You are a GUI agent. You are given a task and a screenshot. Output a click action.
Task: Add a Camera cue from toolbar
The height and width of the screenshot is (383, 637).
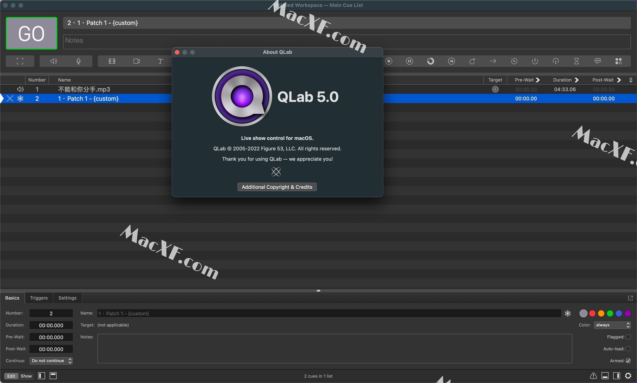click(x=137, y=61)
